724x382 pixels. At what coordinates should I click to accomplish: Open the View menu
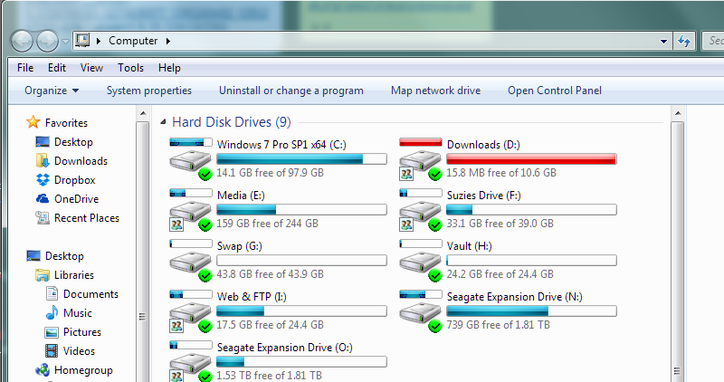click(91, 68)
